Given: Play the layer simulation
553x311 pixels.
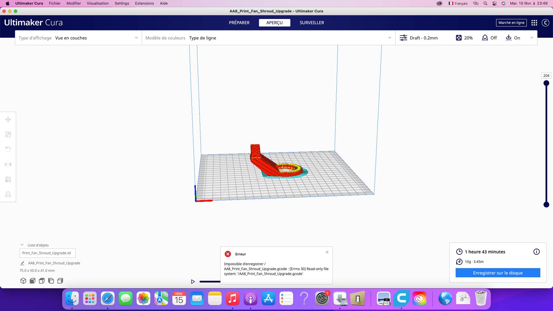Looking at the screenshot, I should click(193, 282).
